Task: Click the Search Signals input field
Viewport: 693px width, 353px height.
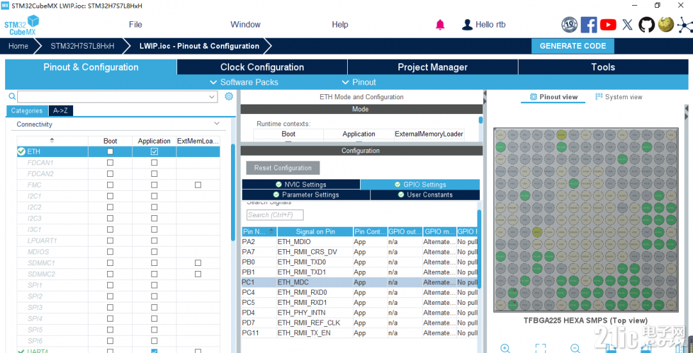Action: pos(275,215)
